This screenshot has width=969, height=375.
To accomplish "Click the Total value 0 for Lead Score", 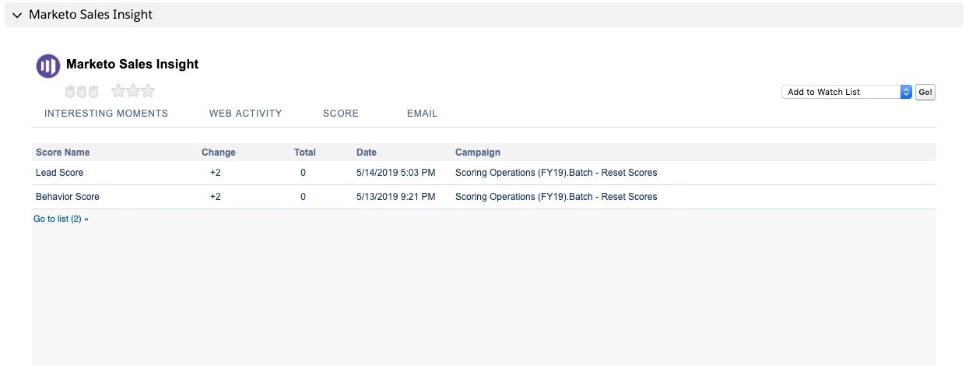I will [x=304, y=173].
